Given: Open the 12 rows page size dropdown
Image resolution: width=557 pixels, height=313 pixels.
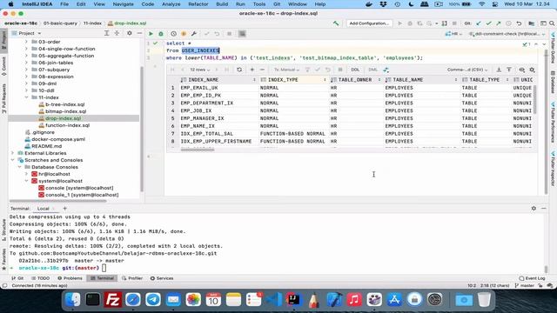Looking at the screenshot, I should pyautogui.click(x=199, y=70).
